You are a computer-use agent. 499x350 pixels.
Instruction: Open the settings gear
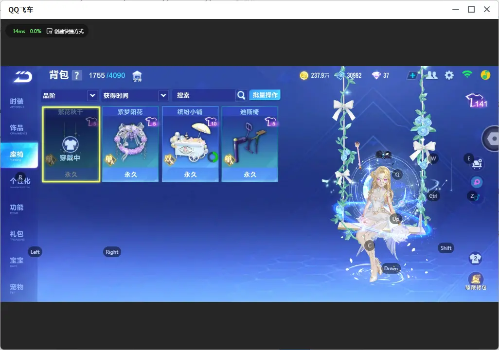(449, 75)
